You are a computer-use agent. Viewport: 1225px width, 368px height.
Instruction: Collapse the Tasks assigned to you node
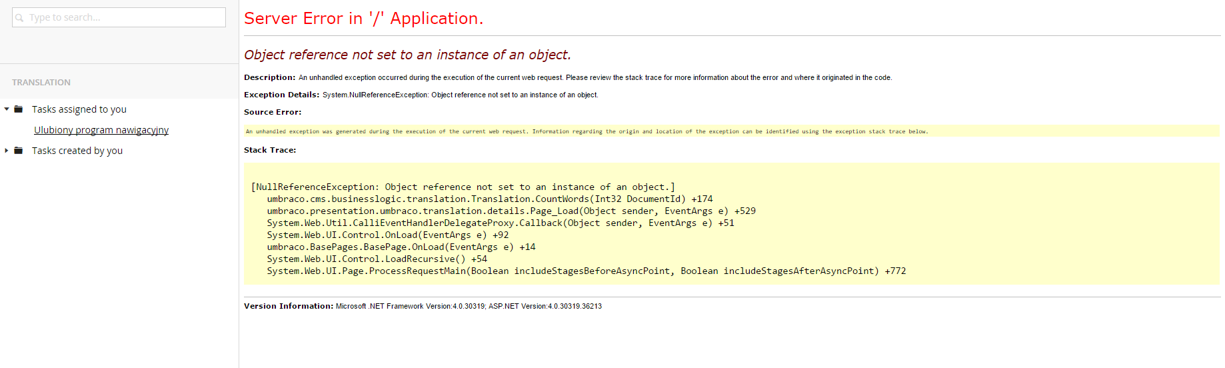point(7,109)
